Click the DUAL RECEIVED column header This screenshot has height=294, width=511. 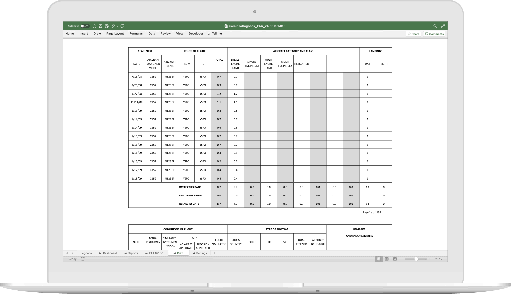tap(301, 242)
